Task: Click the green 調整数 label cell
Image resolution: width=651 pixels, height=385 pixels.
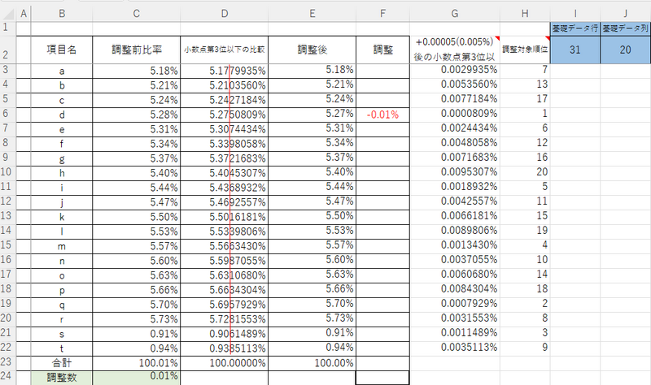Action: 62,377
